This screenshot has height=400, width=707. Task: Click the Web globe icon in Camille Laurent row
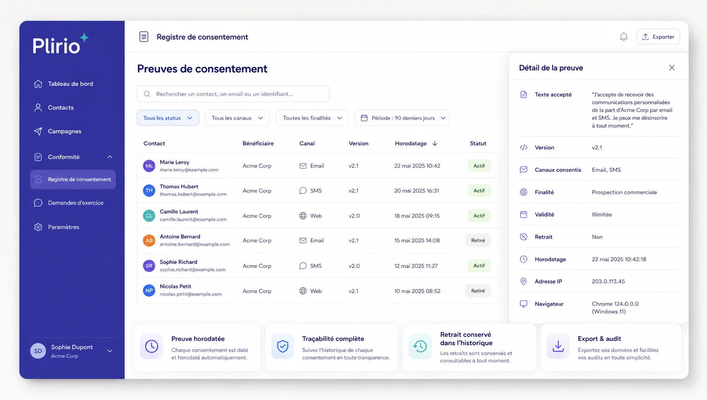(x=303, y=216)
